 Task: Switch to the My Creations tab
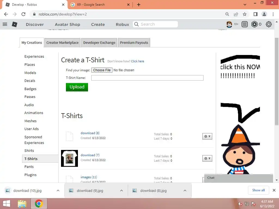point(32,43)
